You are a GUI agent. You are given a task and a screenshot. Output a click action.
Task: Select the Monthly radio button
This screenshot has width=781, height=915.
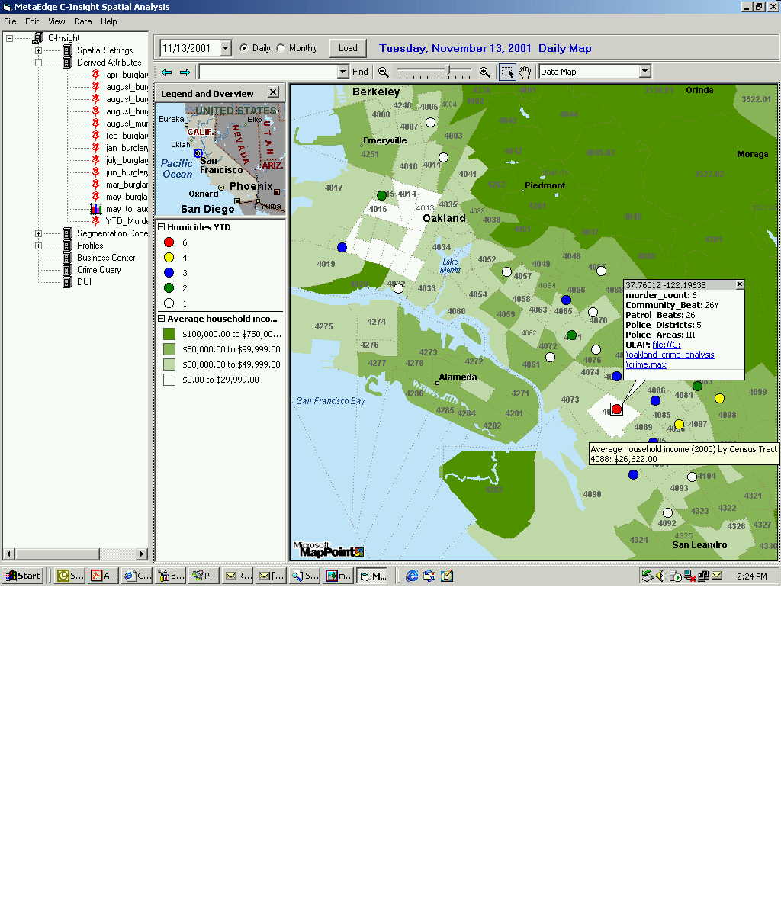point(281,48)
